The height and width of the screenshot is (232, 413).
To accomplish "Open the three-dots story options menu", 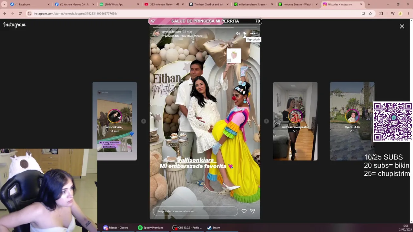I will pos(253,34).
